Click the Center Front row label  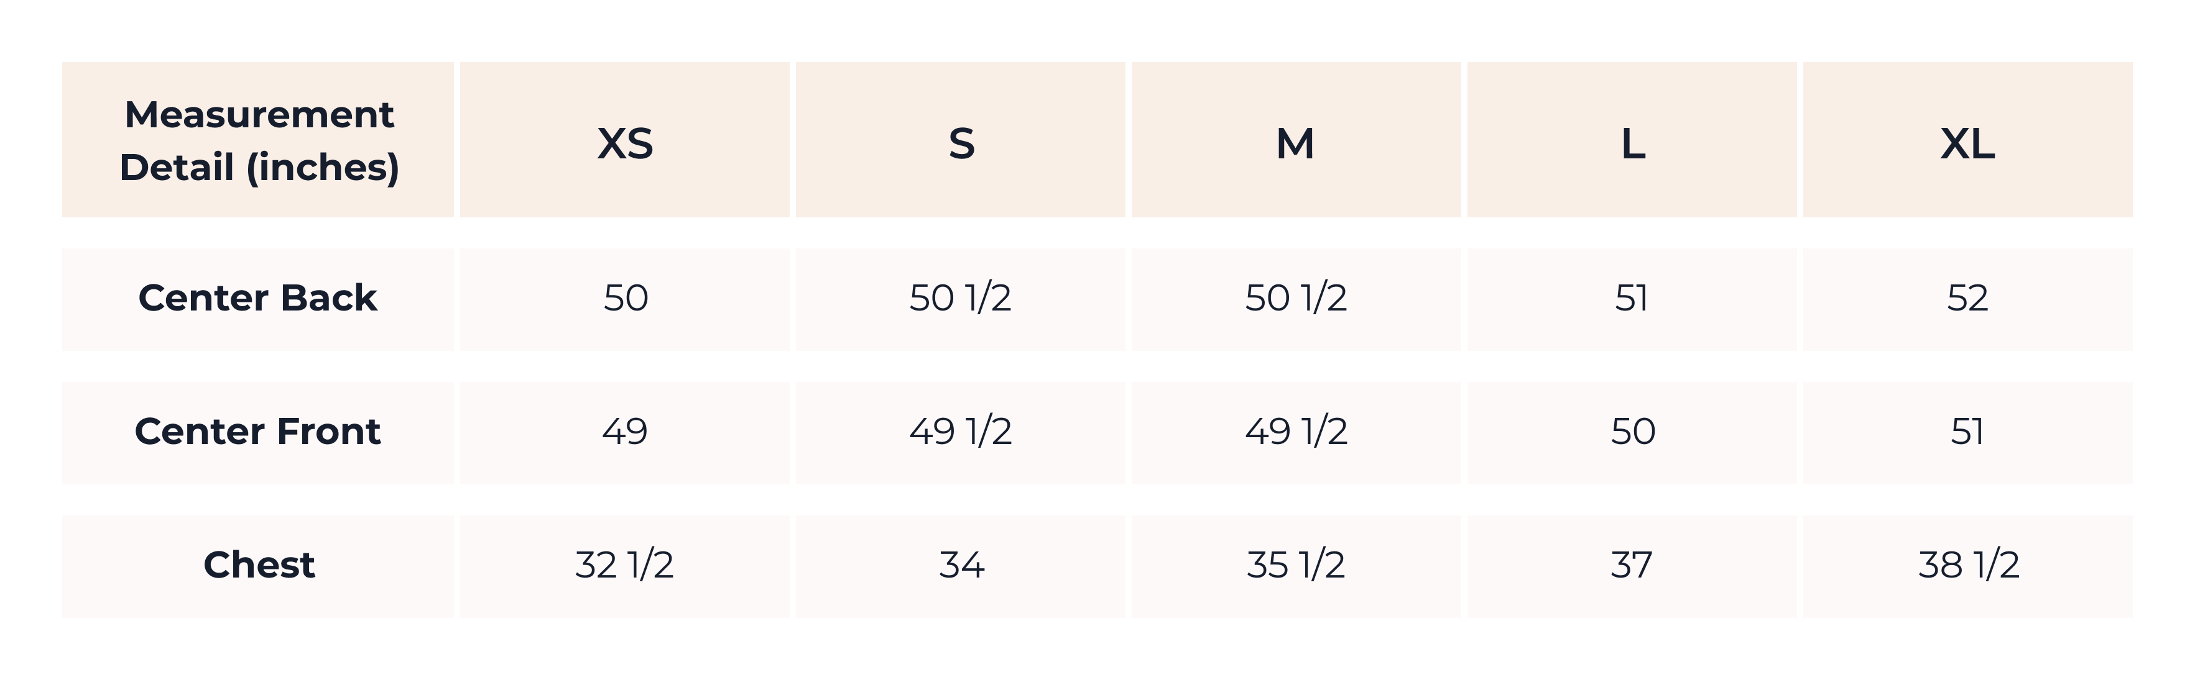258,432
